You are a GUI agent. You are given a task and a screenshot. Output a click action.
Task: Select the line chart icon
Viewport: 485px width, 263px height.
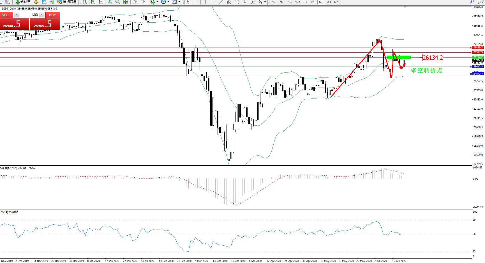click(101, 2)
